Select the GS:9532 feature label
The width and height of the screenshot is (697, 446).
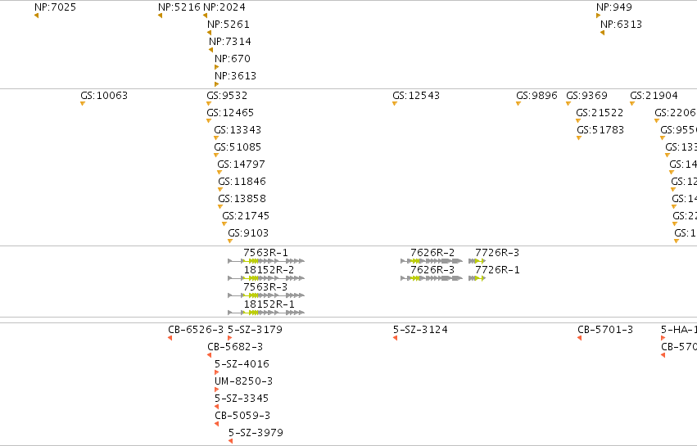227,96
